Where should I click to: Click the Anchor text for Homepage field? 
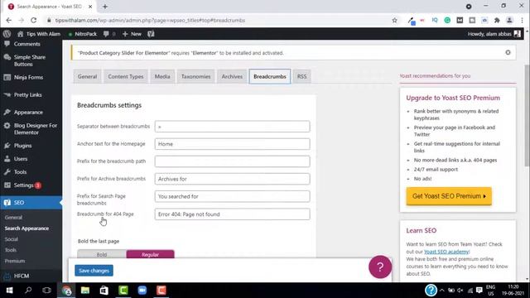[x=232, y=144]
